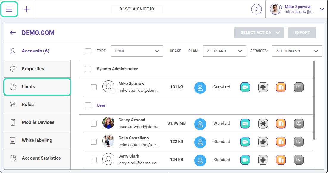Toggle the select-all checkbox beside TYPE
Screen dimensions: 328x173
(x=88, y=51)
